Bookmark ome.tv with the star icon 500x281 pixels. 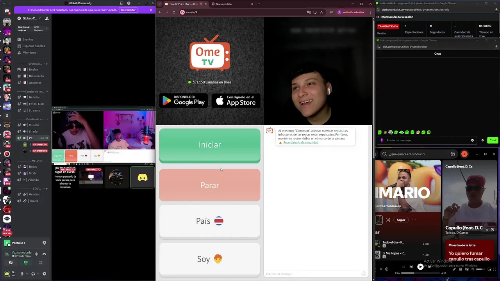pyautogui.click(x=321, y=12)
